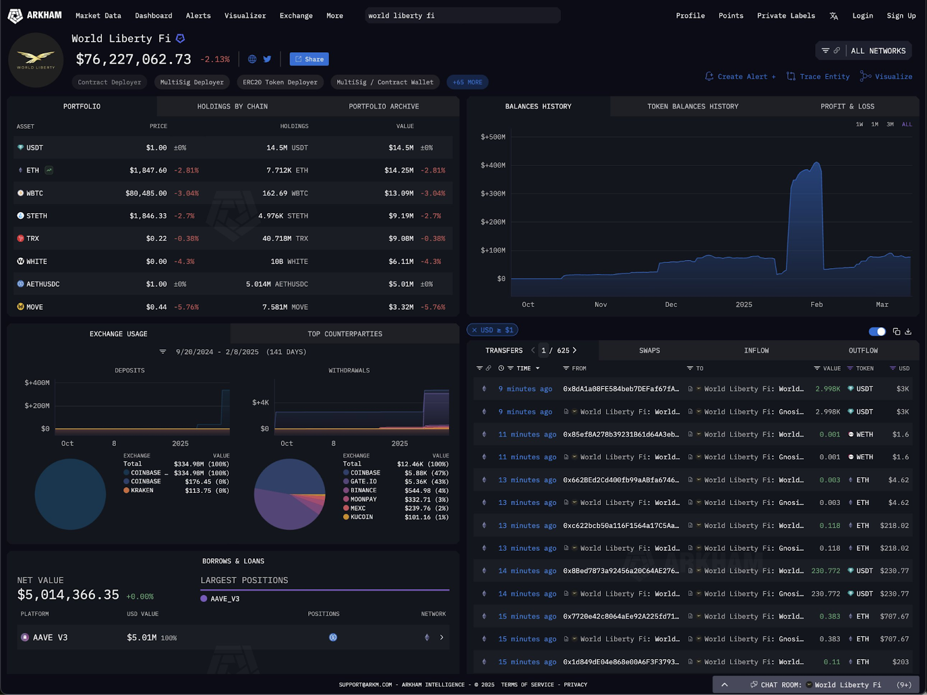927x695 pixels.
Task: Click the Share button
Action: pos(309,58)
